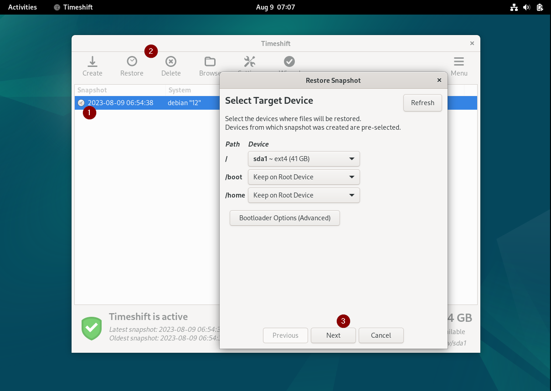Open the Activities overview

point(22,7)
